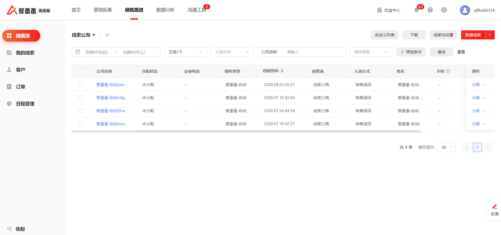Add a filter with 筛选条件
Screen dimensions: 501x235
411,52
